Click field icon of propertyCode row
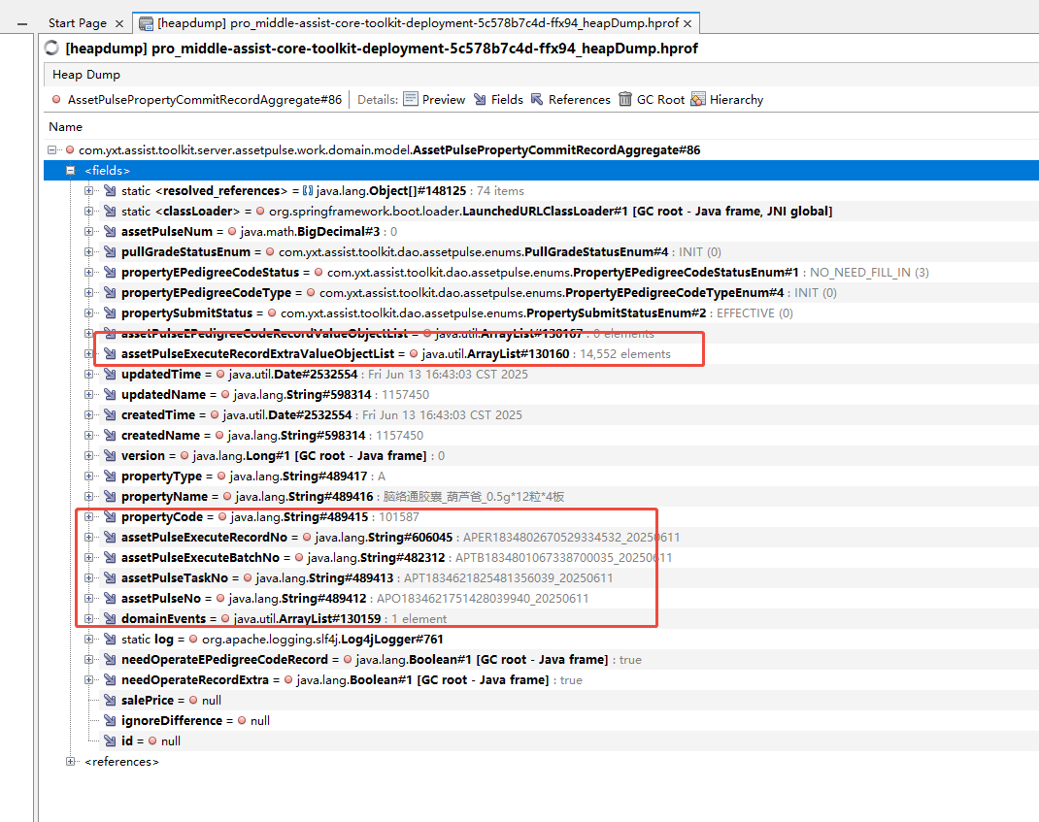This screenshot has width=1039, height=822. (110, 516)
